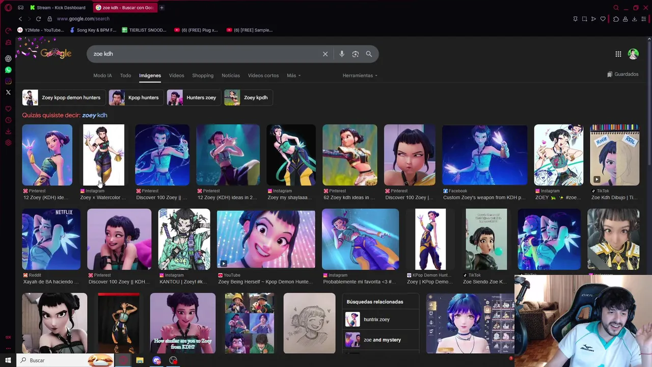Select the Videos search tab
Screen dimensions: 652x367
click(176, 75)
